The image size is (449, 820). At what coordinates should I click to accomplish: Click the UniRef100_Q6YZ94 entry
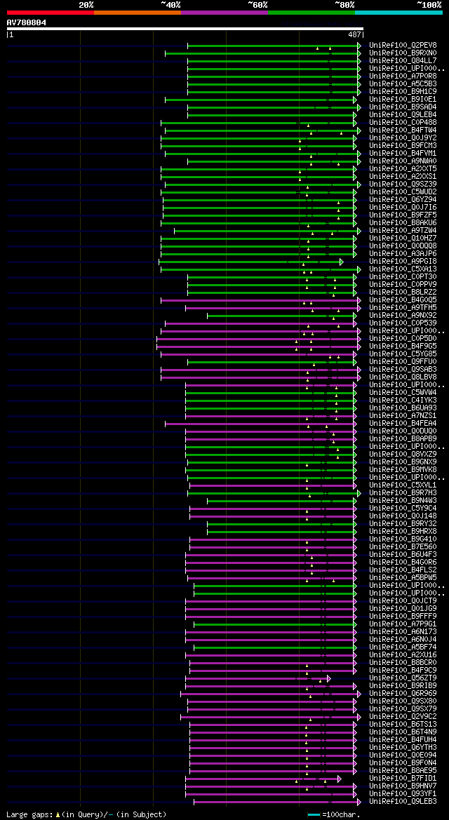click(x=403, y=199)
